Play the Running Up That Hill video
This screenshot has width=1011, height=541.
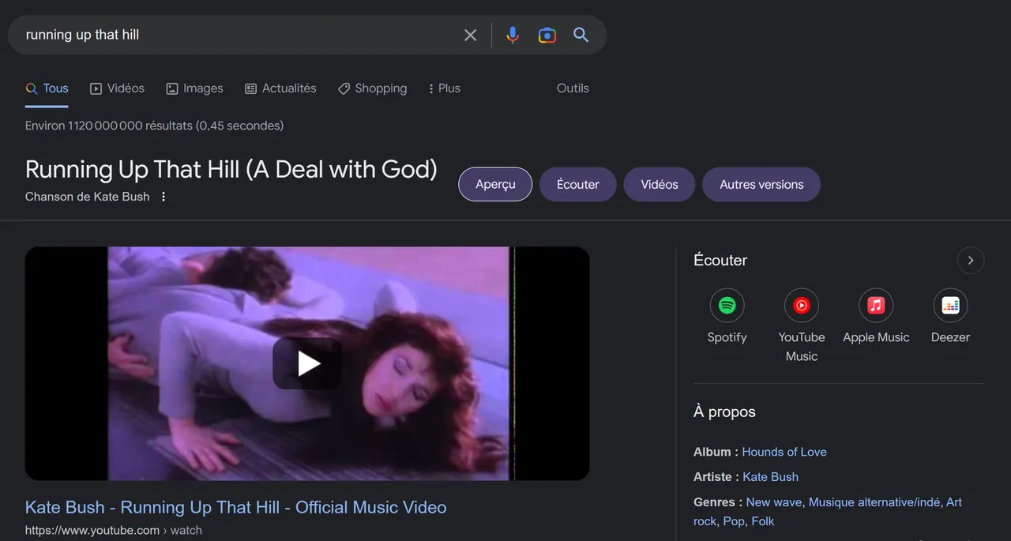[307, 364]
